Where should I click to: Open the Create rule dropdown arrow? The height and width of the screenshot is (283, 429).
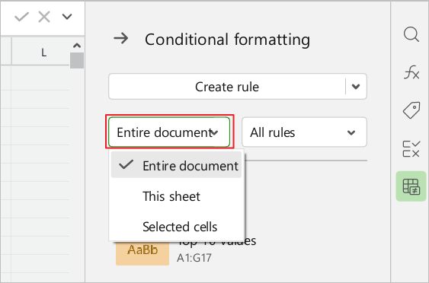click(356, 87)
